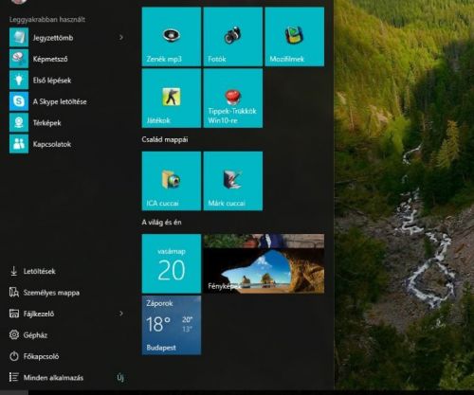Open the Zenék mp3 tile
This screenshot has width=474, height=395.
(x=172, y=37)
